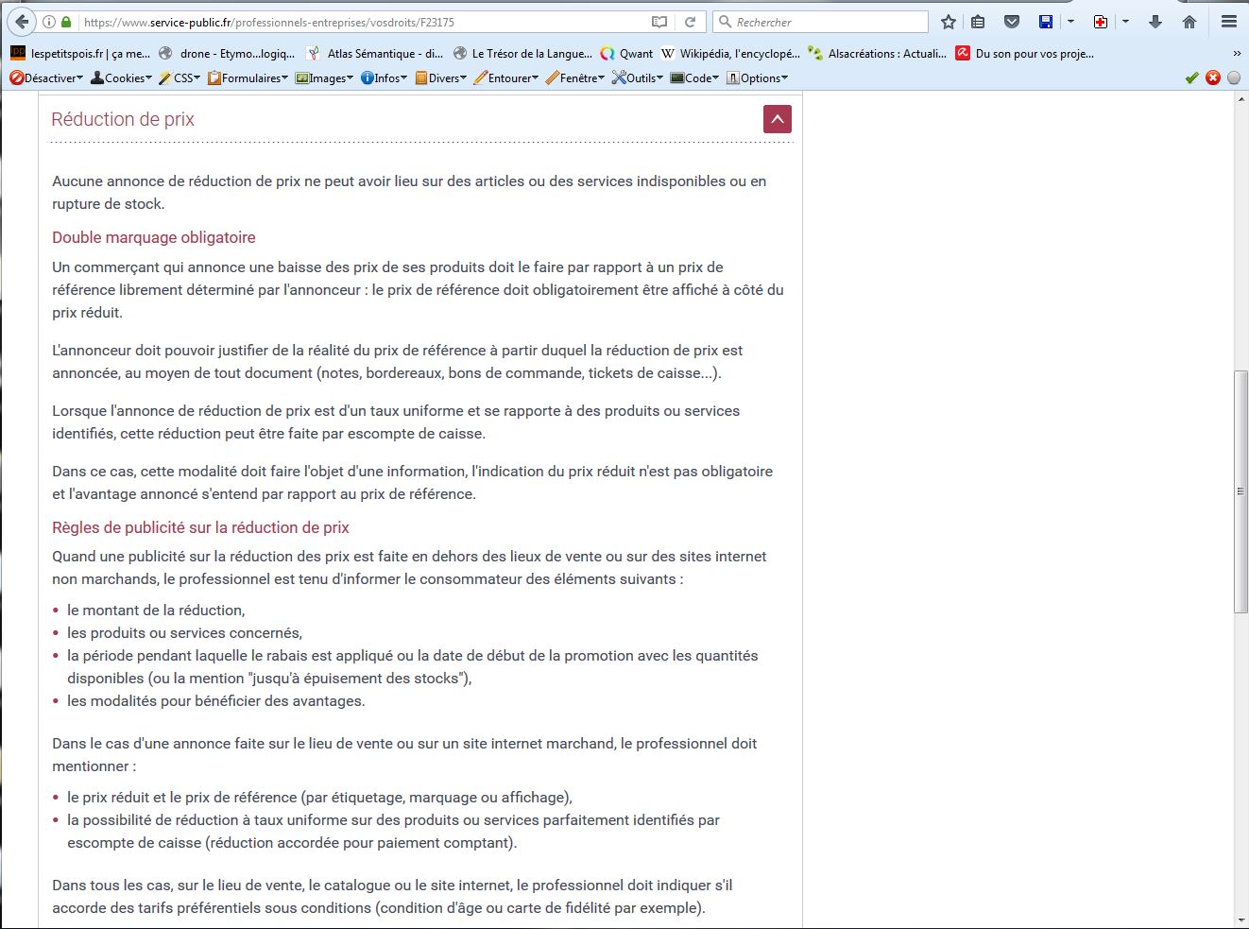Go to the home page icon
Image resolution: width=1249 pixels, height=929 pixels.
(x=1189, y=22)
